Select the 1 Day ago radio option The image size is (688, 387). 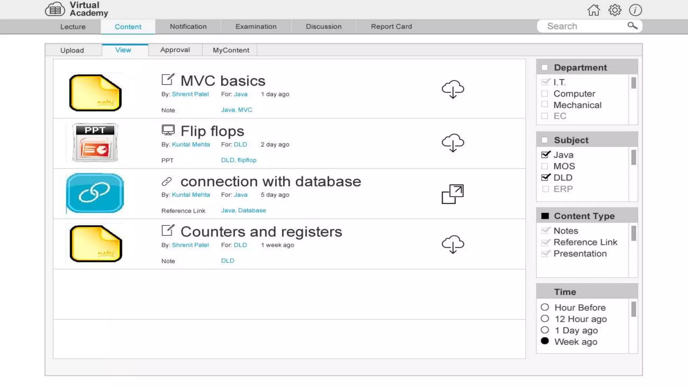coord(545,330)
